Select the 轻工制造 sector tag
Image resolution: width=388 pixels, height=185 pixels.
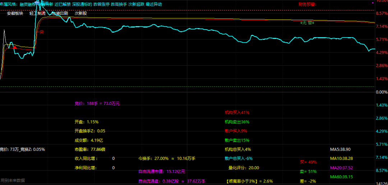[37, 13]
